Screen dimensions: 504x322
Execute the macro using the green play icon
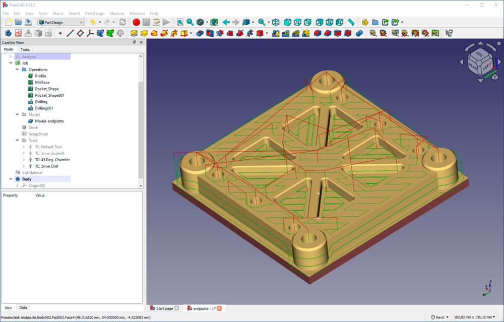click(x=166, y=22)
